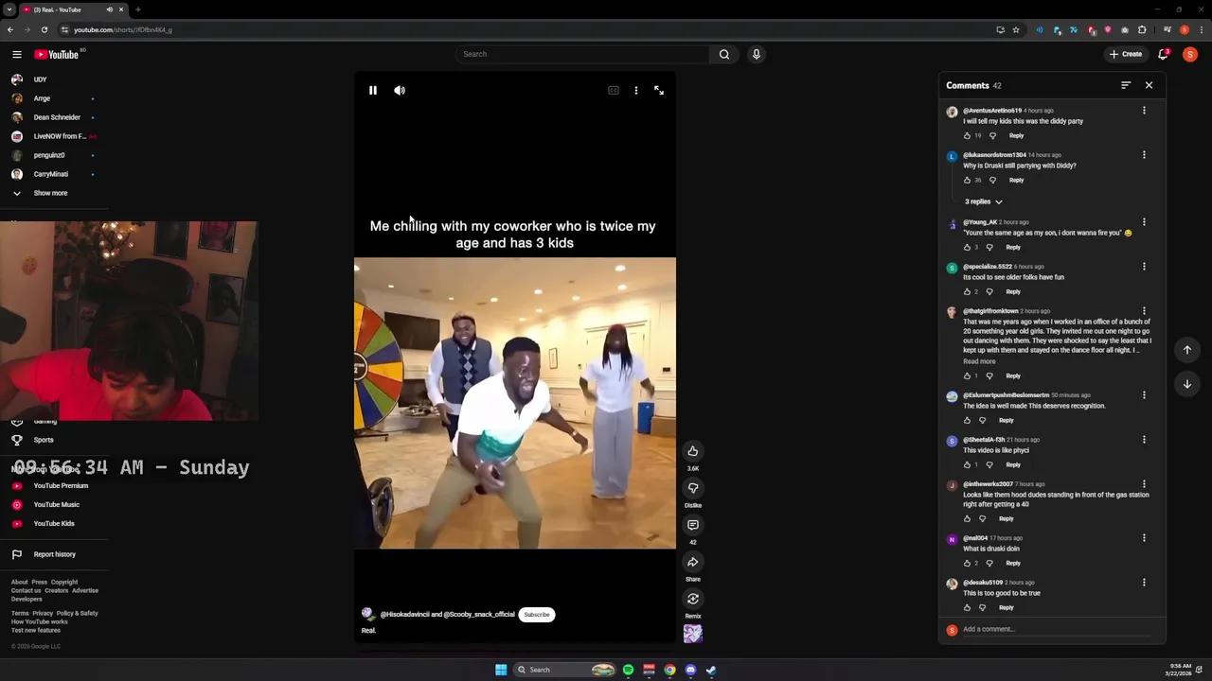Click Read more on thatgirlfromktown's comment
This screenshot has height=681, width=1212.
[980, 361]
